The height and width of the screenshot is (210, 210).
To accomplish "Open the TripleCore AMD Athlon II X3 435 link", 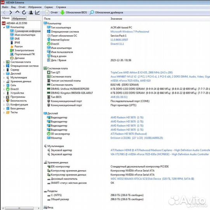I will click(142, 72).
